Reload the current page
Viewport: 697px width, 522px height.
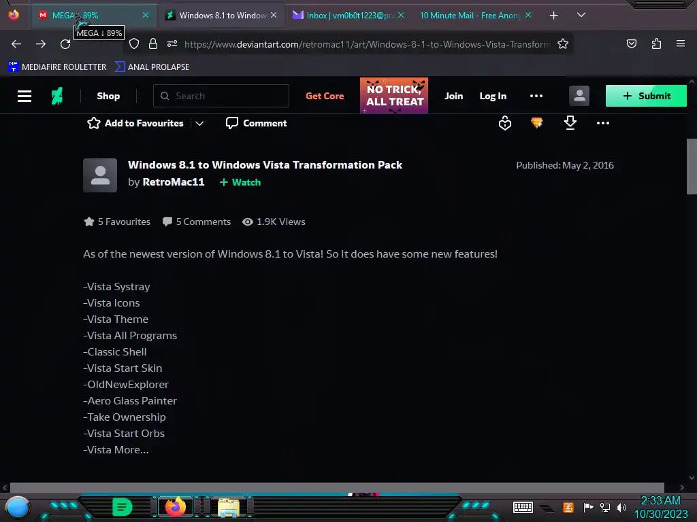[65, 44]
